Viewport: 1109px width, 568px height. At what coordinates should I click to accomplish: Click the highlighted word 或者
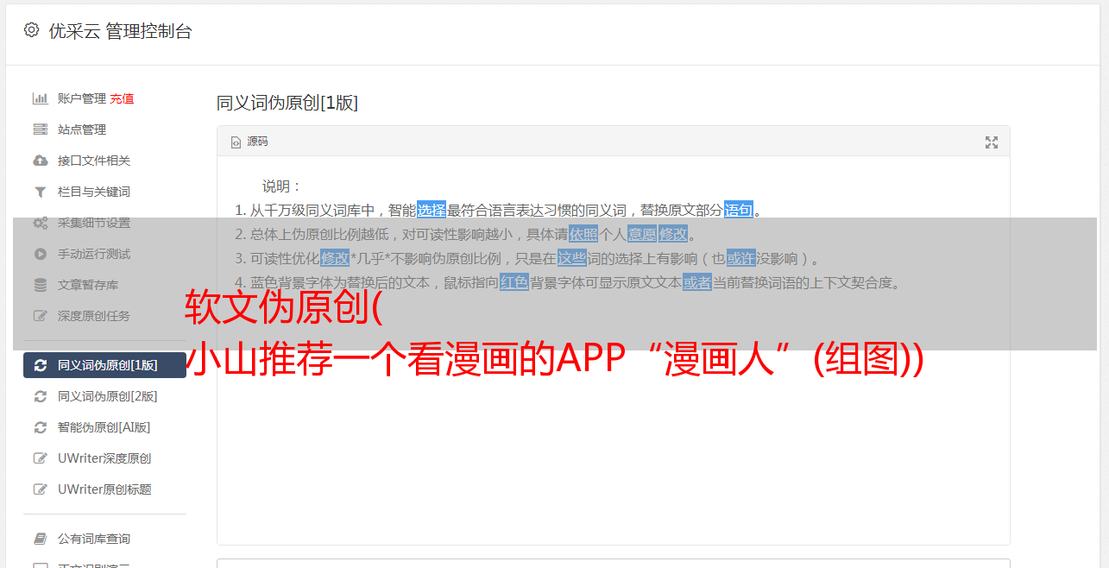pos(697,281)
